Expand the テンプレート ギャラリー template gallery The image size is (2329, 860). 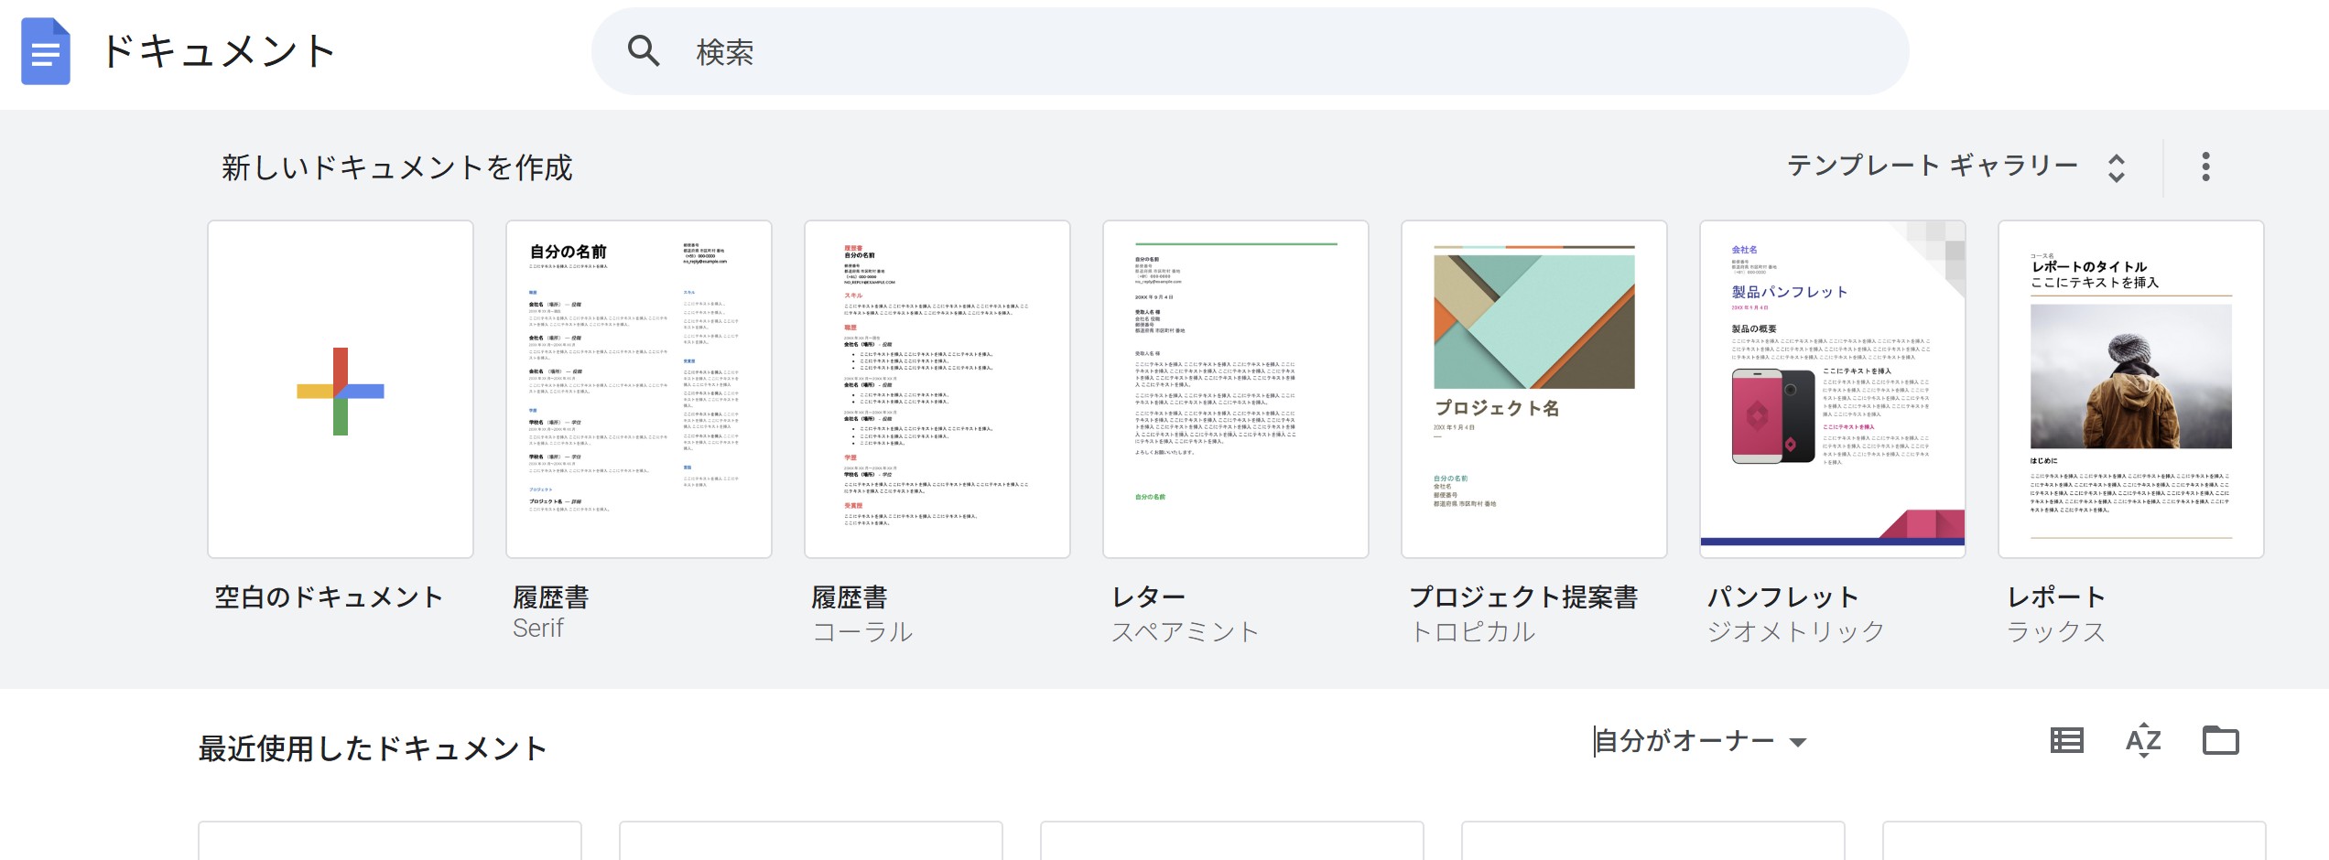pyautogui.click(x=1932, y=167)
